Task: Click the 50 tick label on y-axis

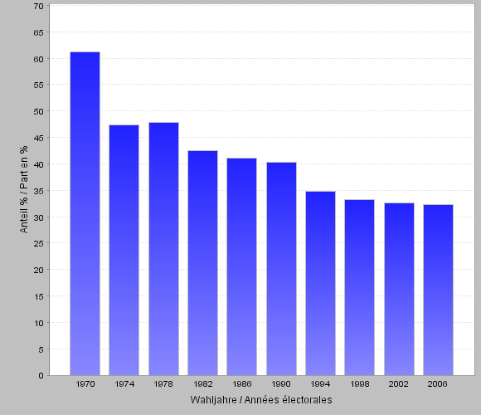Action: pos(39,111)
